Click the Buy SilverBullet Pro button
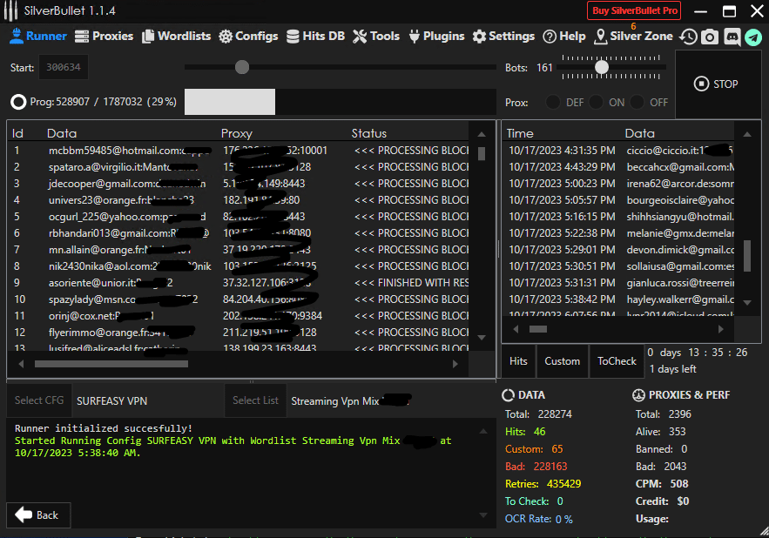Image resolution: width=769 pixels, height=538 pixels. [633, 10]
